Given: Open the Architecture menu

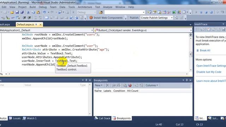Looking at the screenshot, I should pos(85,7).
